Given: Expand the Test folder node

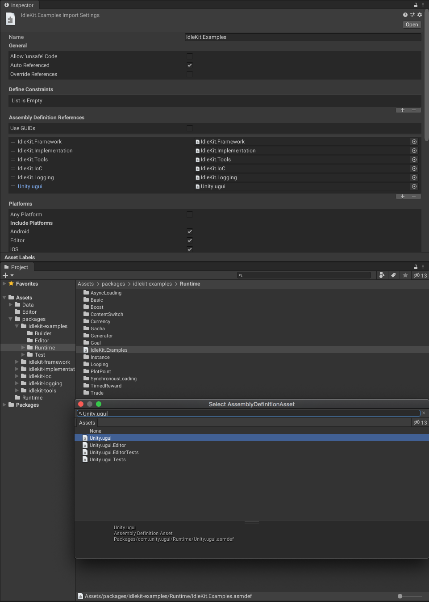Looking at the screenshot, I should pos(23,355).
